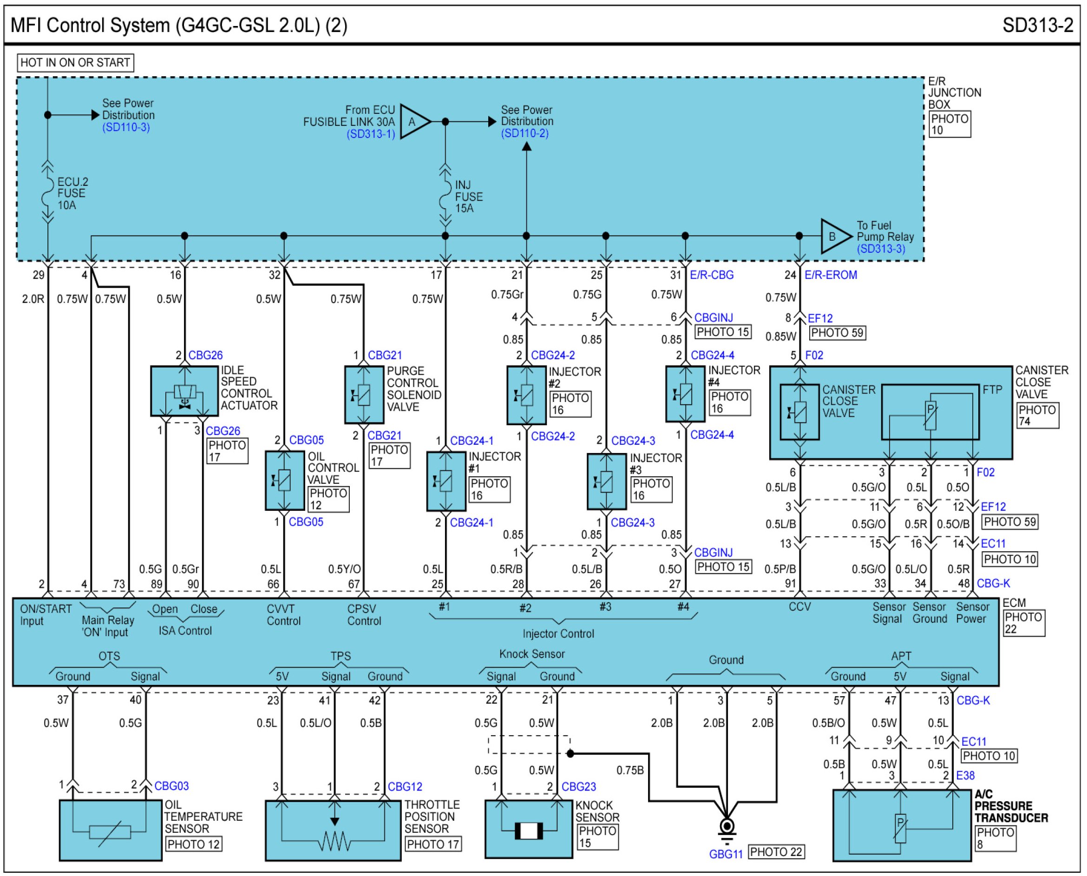1087x876 pixels.
Task: Click the Idle Speed Control Actuator symbol
Action: click(x=184, y=392)
